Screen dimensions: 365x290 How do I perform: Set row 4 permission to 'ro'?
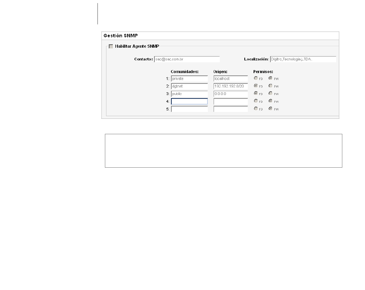click(x=256, y=101)
